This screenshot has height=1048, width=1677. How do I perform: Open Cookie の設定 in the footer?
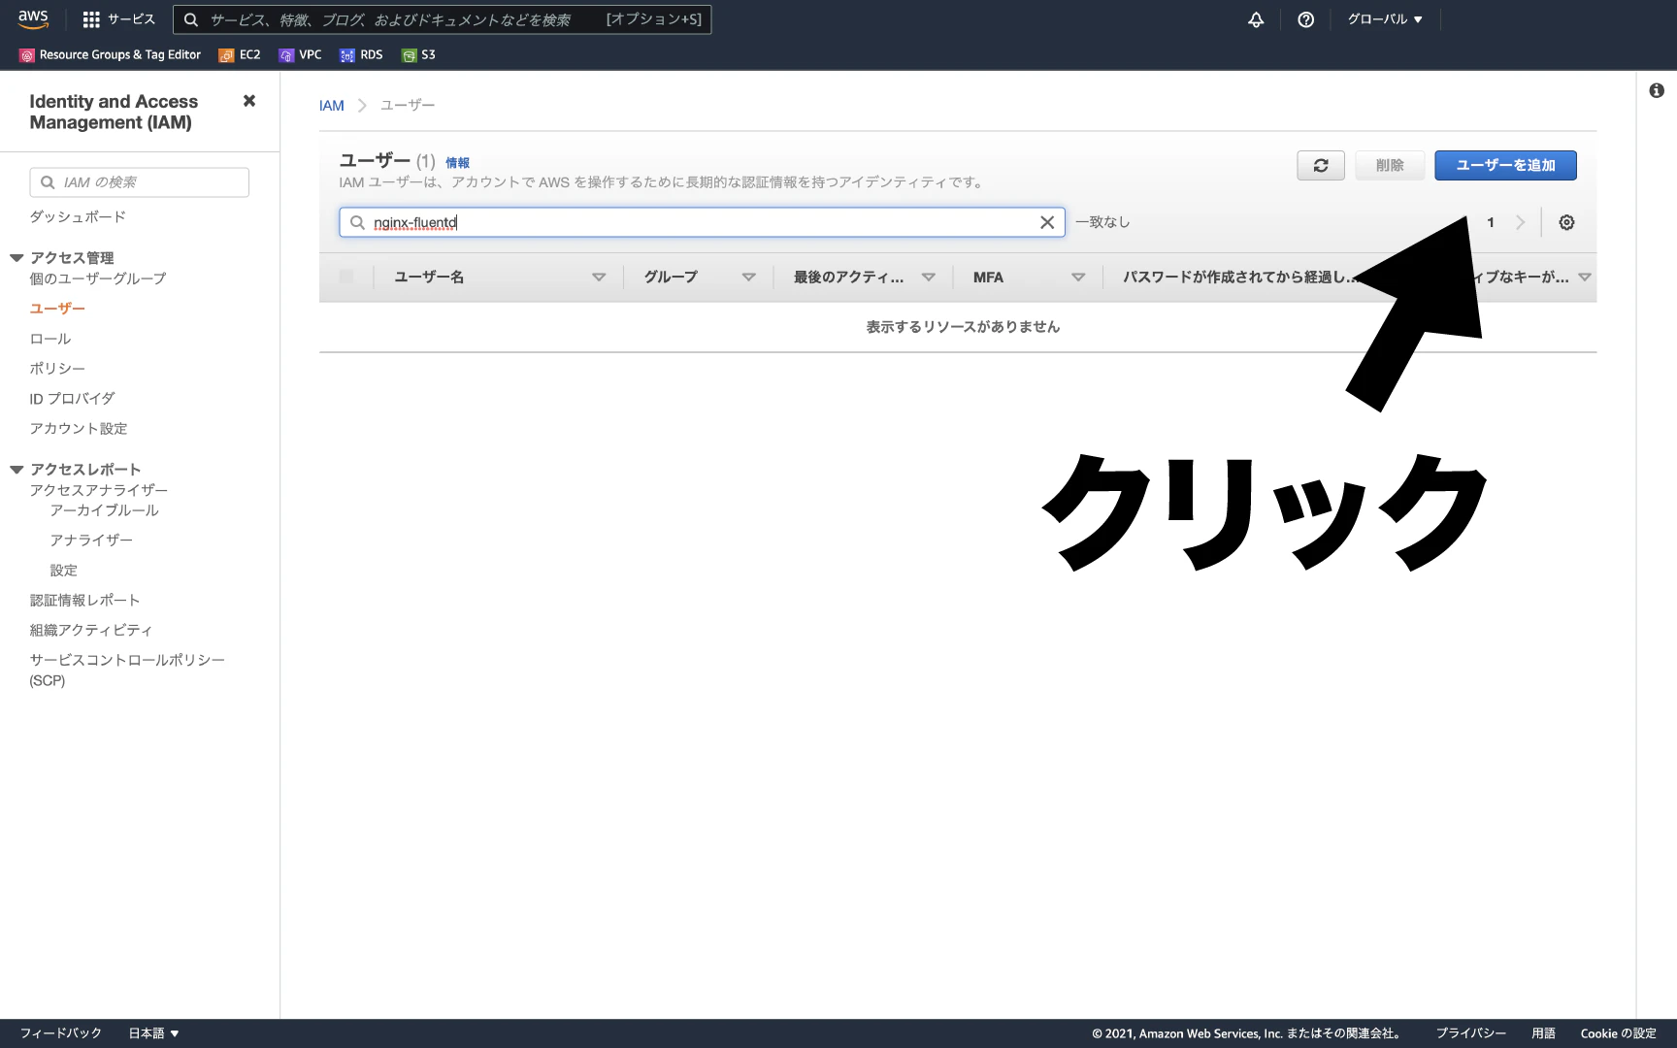point(1618,1033)
